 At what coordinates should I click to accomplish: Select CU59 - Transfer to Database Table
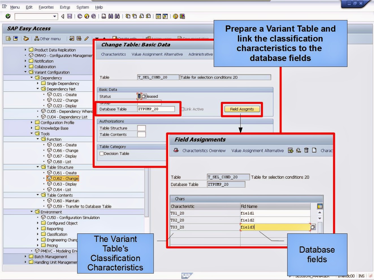[x=79, y=206]
